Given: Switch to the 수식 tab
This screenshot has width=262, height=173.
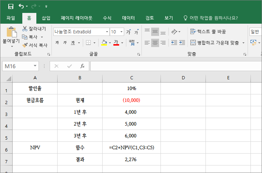Looking at the screenshot, I should 107,18.
